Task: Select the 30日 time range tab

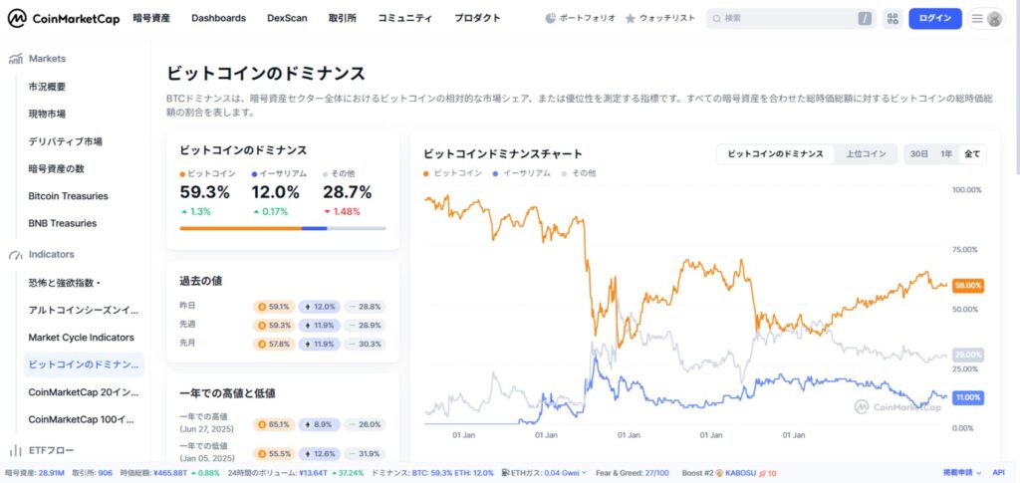Action: pos(918,154)
